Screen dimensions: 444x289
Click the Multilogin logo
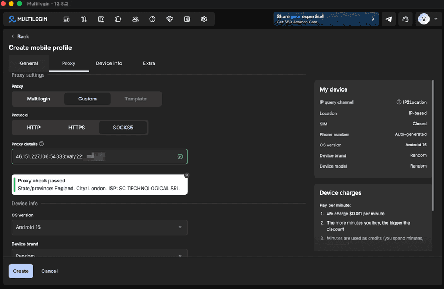click(28, 19)
